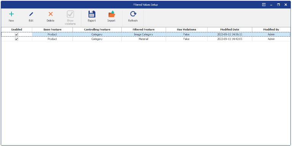Sort by Enabled column header

click(16, 30)
